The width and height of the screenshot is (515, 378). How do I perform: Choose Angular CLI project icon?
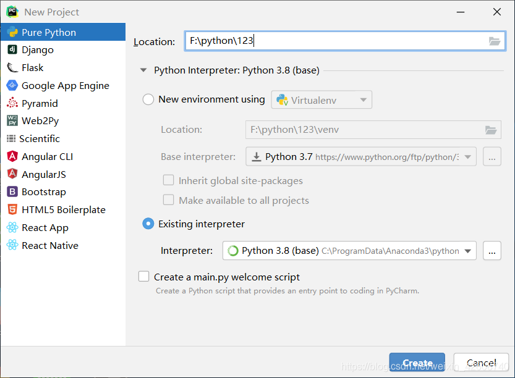(12, 156)
